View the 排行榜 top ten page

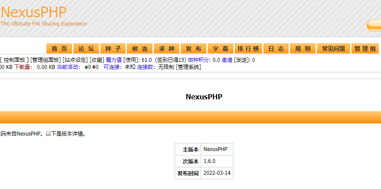tap(248, 49)
